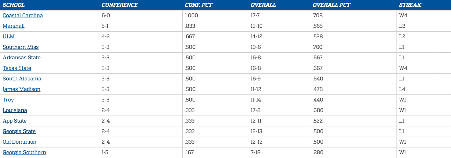Click the South Alabama link

(22, 79)
